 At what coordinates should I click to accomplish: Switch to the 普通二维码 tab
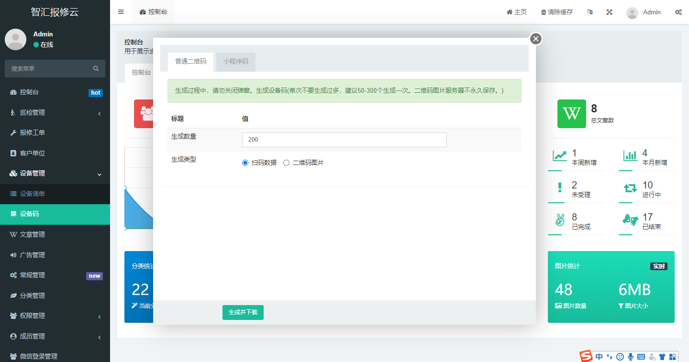coord(190,62)
